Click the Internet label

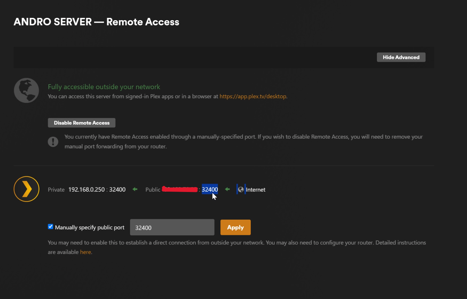(x=256, y=190)
